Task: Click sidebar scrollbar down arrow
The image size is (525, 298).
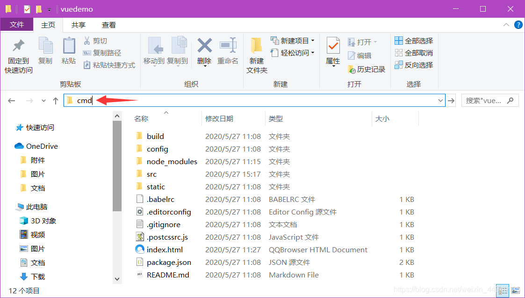Action: click(x=117, y=278)
